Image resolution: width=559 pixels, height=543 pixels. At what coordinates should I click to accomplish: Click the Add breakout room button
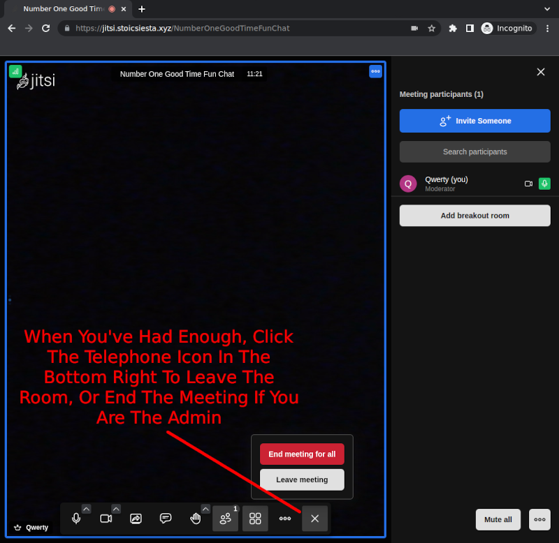[x=474, y=216]
